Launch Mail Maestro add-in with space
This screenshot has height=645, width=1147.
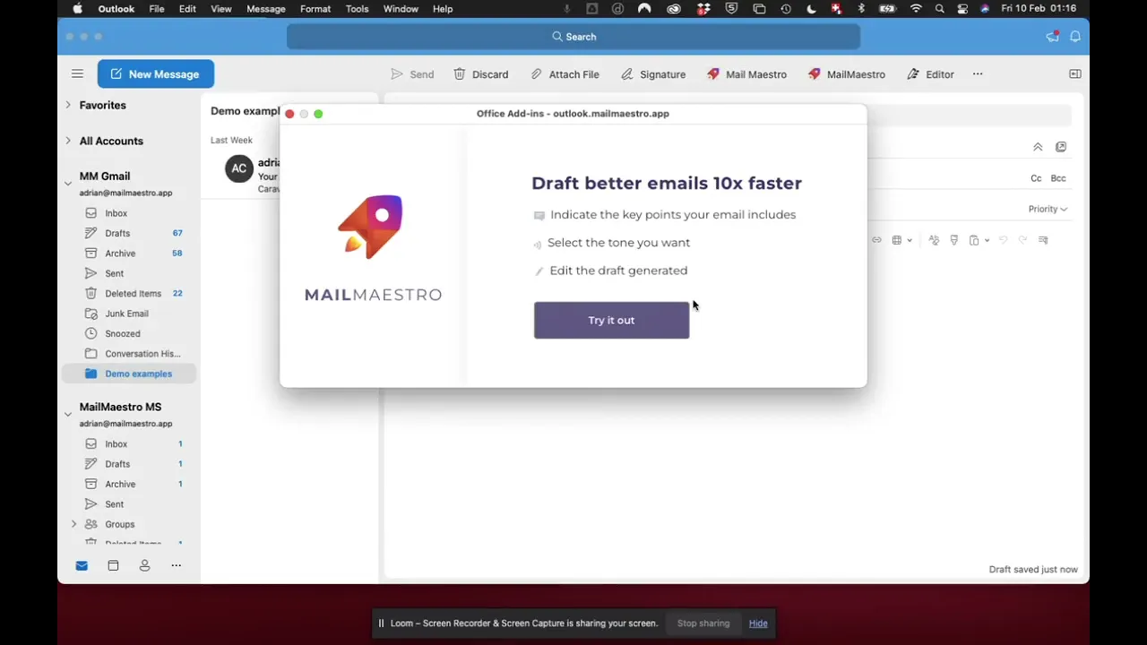pyautogui.click(x=746, y=74)
